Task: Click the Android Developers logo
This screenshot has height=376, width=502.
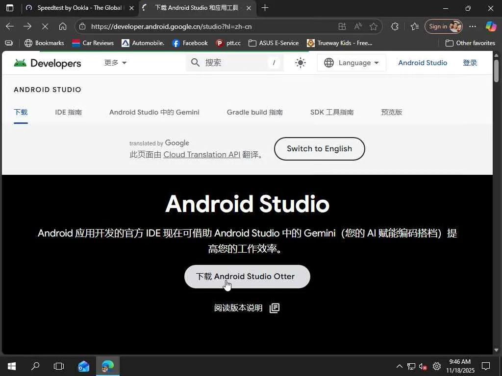Action: click(x=48, y=63)
